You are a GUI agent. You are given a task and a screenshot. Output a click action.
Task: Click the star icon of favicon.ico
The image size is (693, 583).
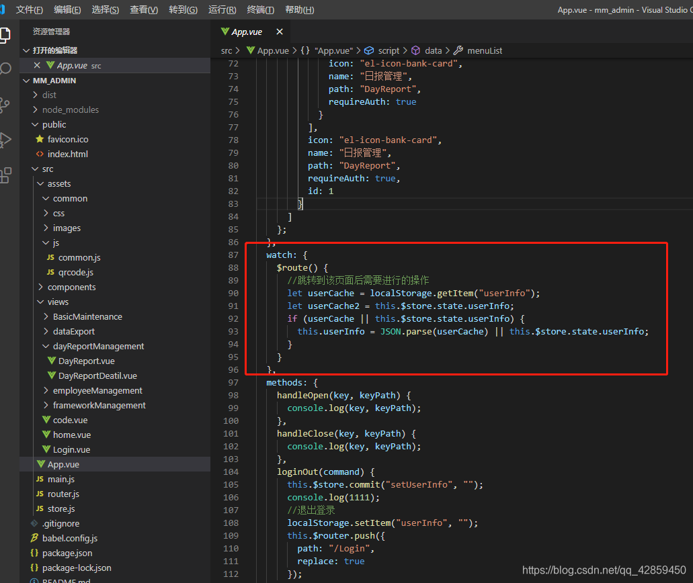(x=40, y=139)
